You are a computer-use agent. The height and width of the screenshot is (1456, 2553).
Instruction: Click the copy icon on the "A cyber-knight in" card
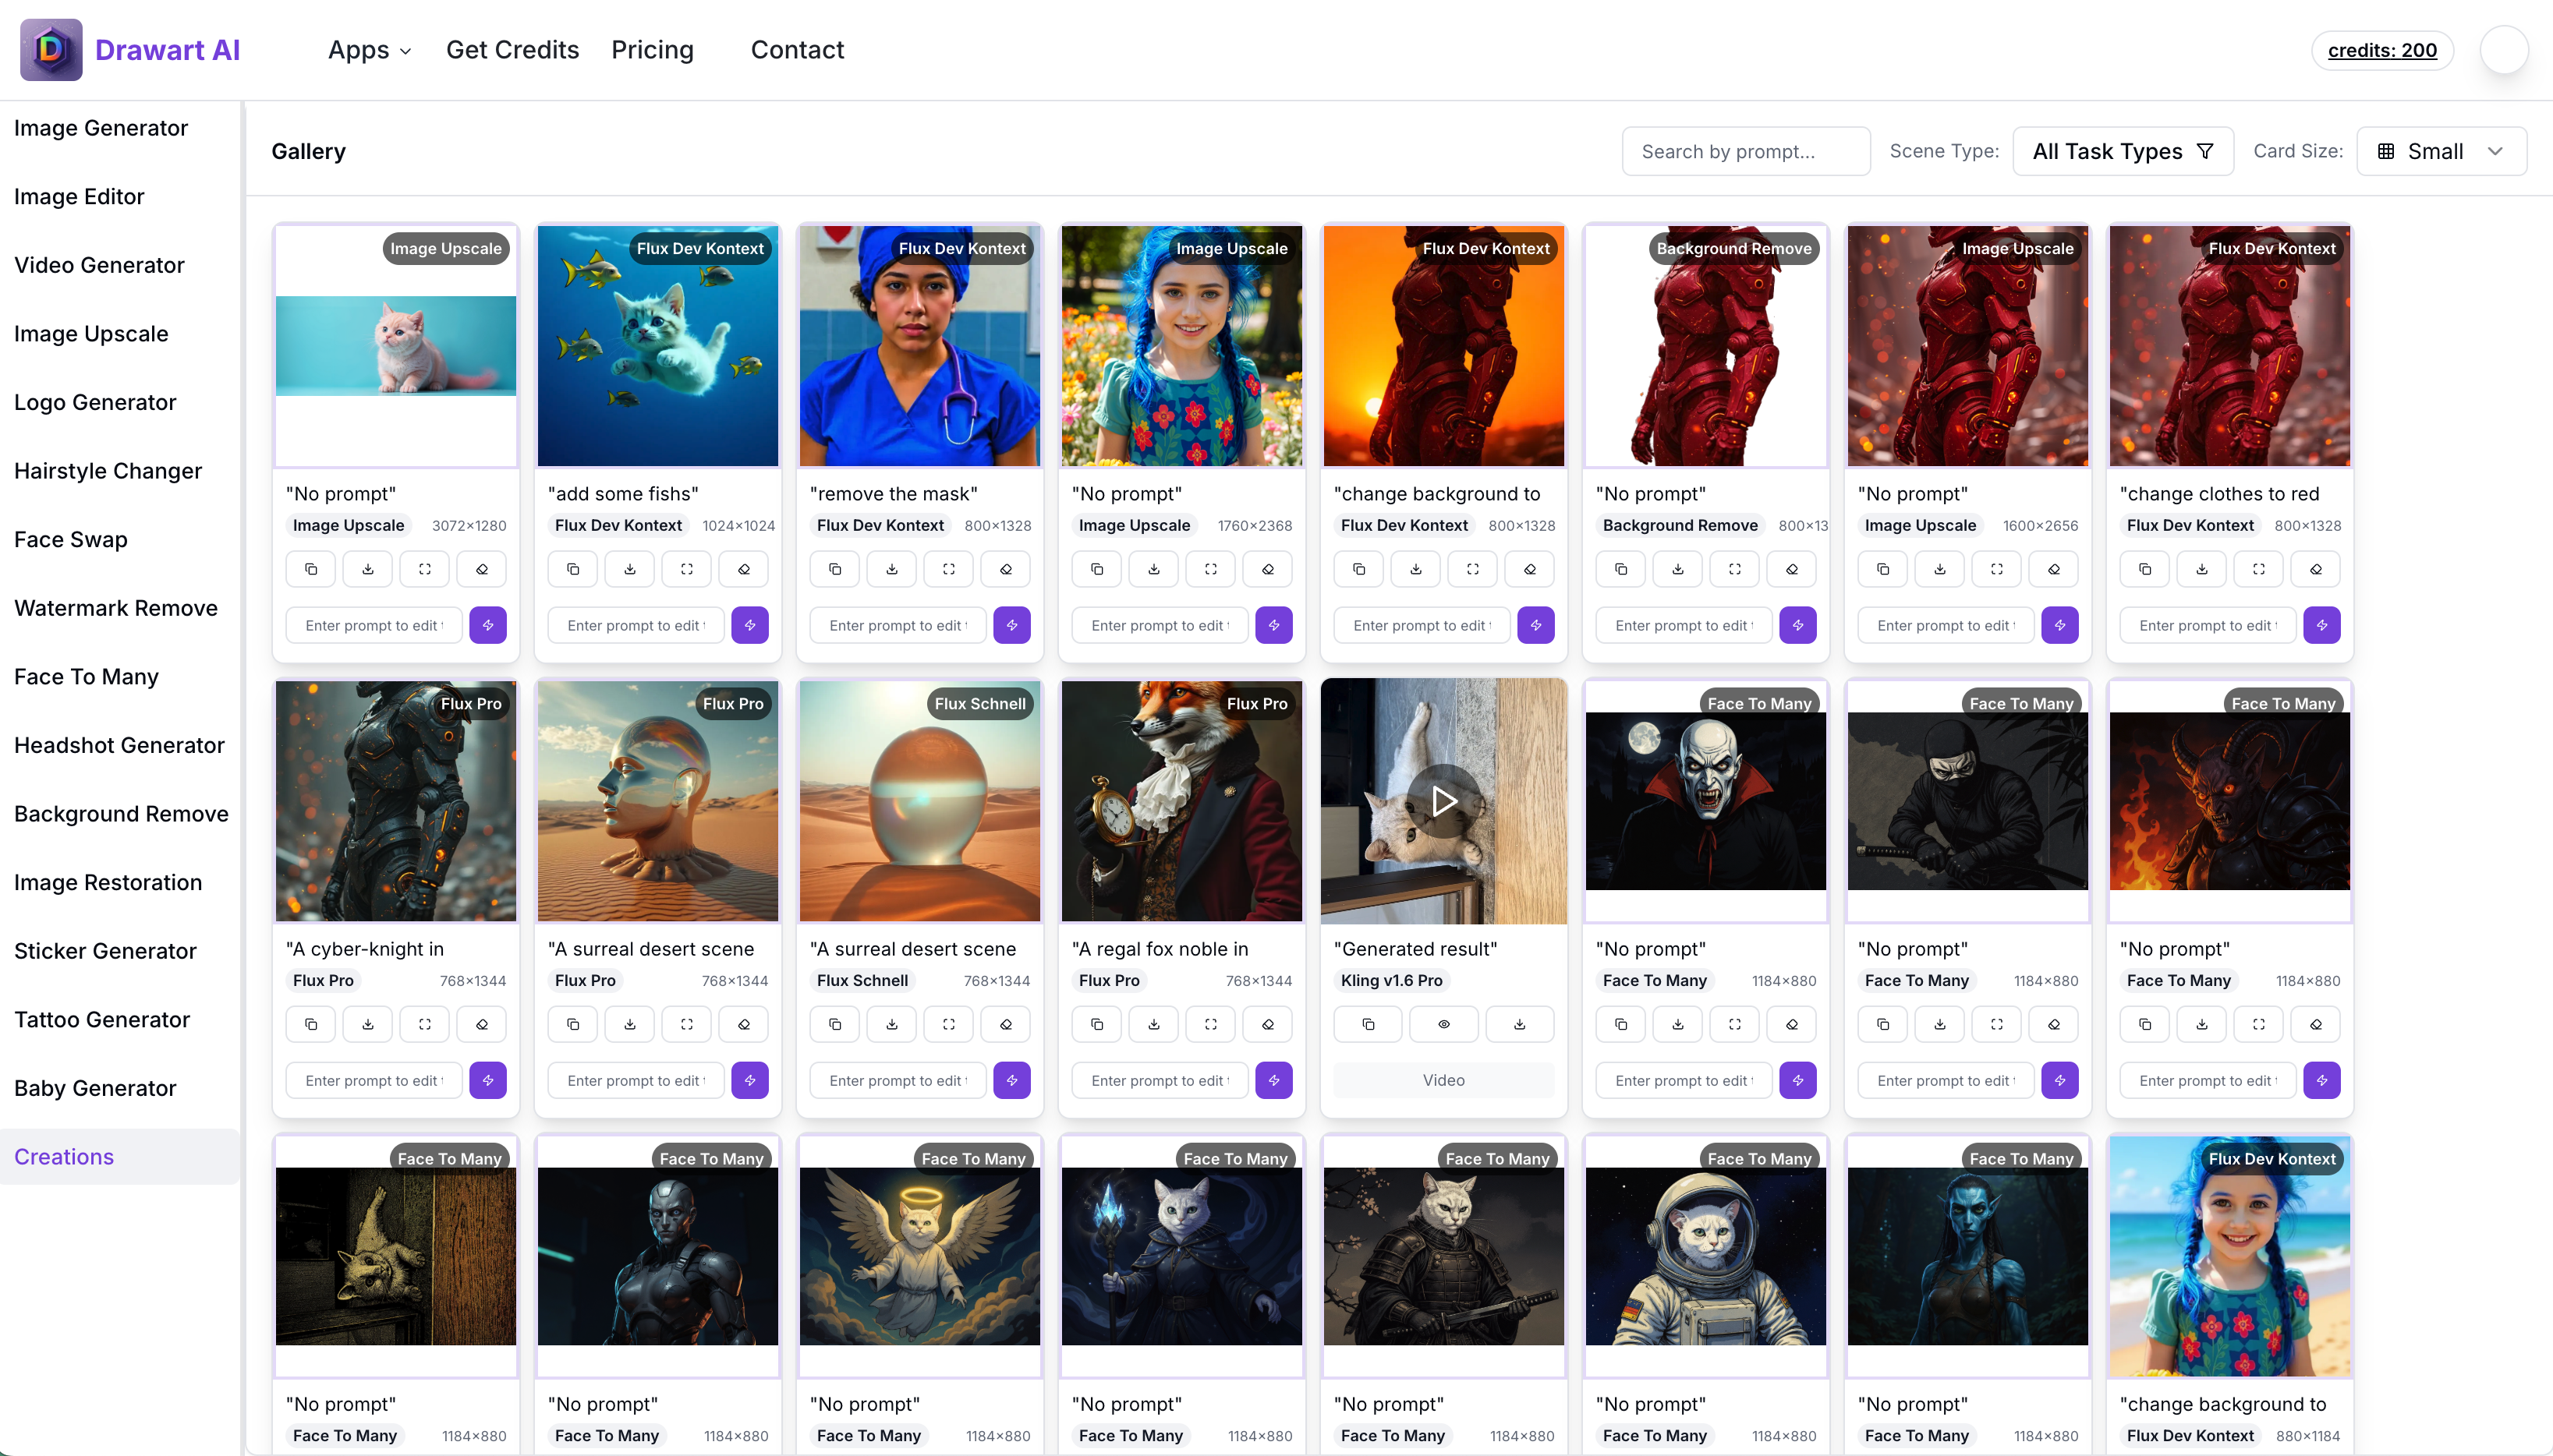(311, 1024)
